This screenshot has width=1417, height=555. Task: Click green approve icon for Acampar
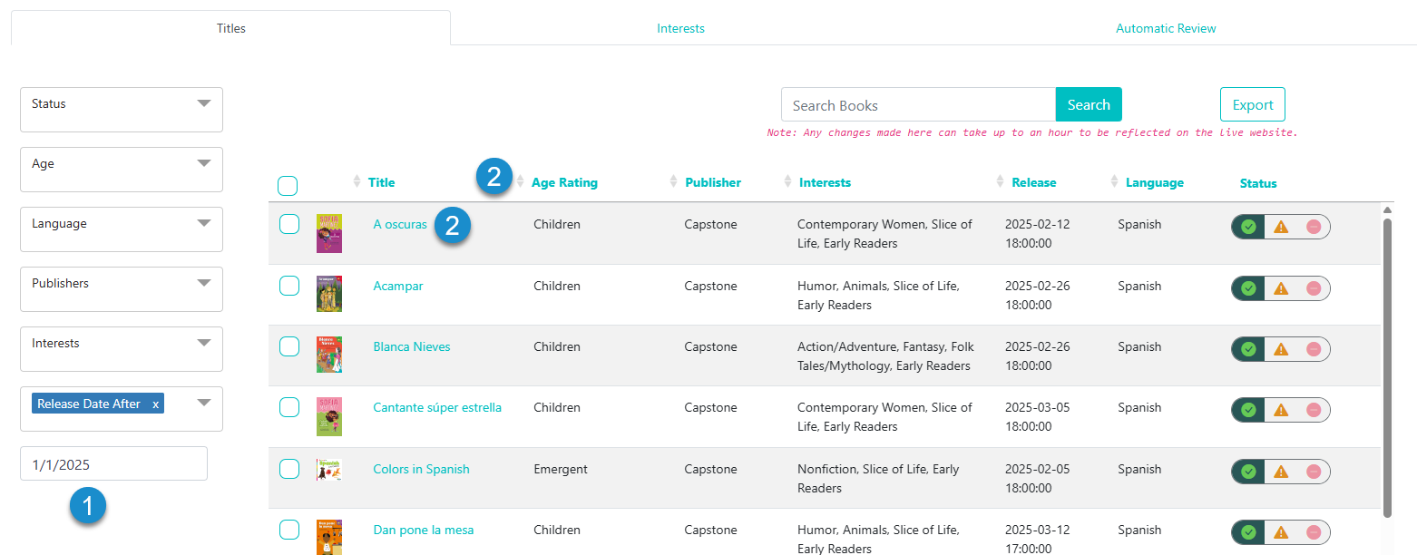point(1248,288)
